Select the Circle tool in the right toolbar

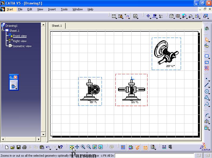(207, 91)
